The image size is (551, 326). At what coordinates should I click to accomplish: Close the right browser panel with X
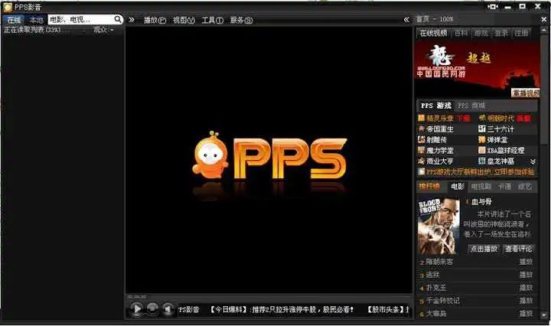click(544, 20)
